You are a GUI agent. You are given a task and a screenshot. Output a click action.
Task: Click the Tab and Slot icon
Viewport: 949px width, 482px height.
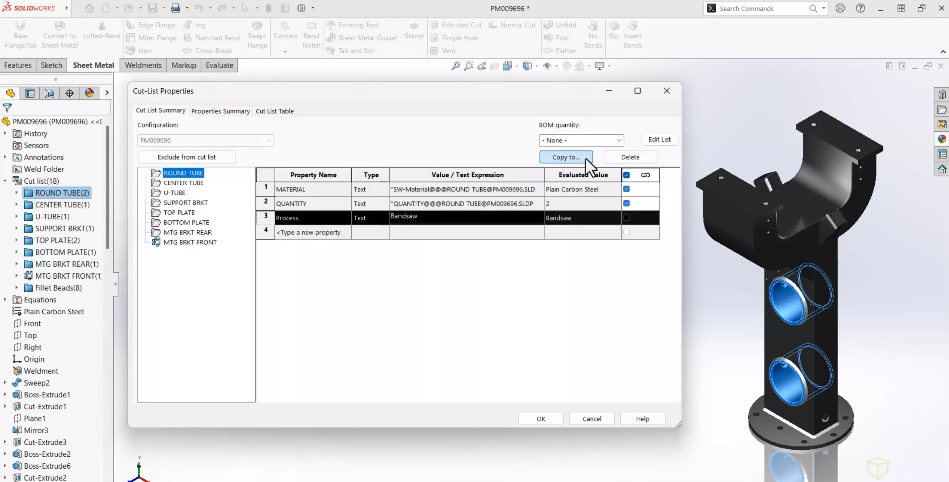(x=332, y=50)
